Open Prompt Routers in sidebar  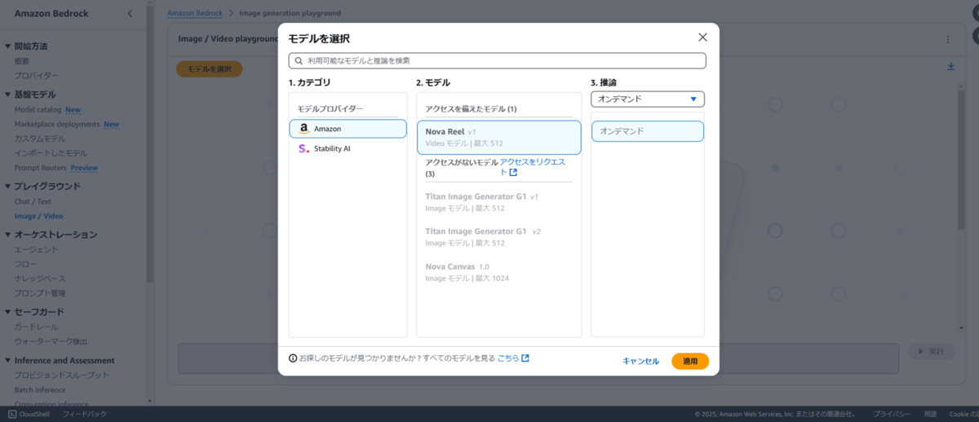pos(40,168)
